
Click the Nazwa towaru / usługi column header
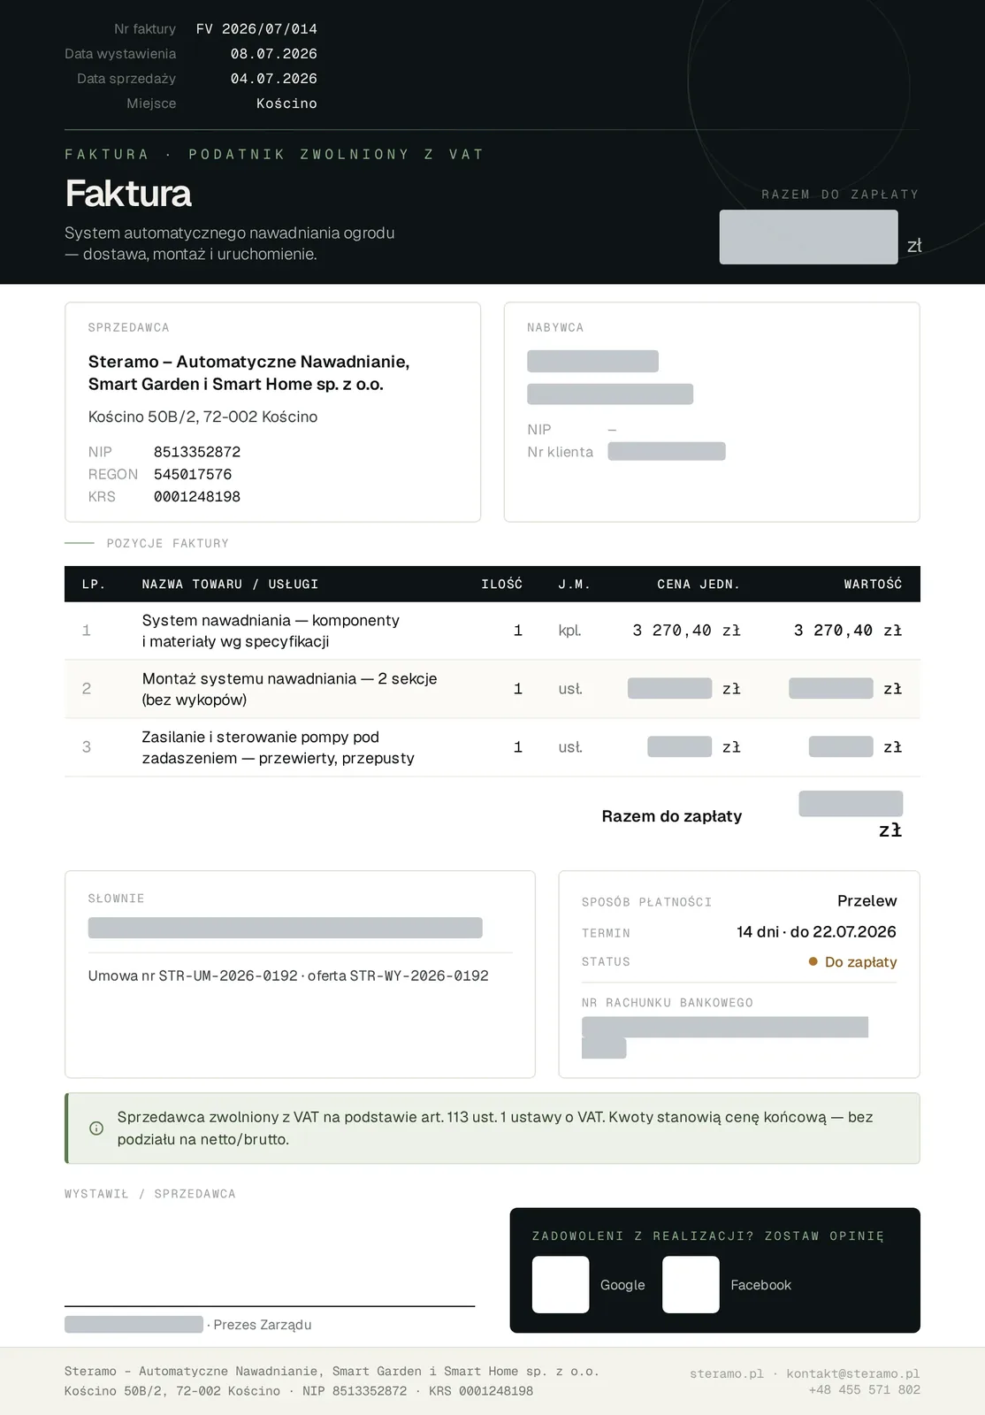point(230,585)
